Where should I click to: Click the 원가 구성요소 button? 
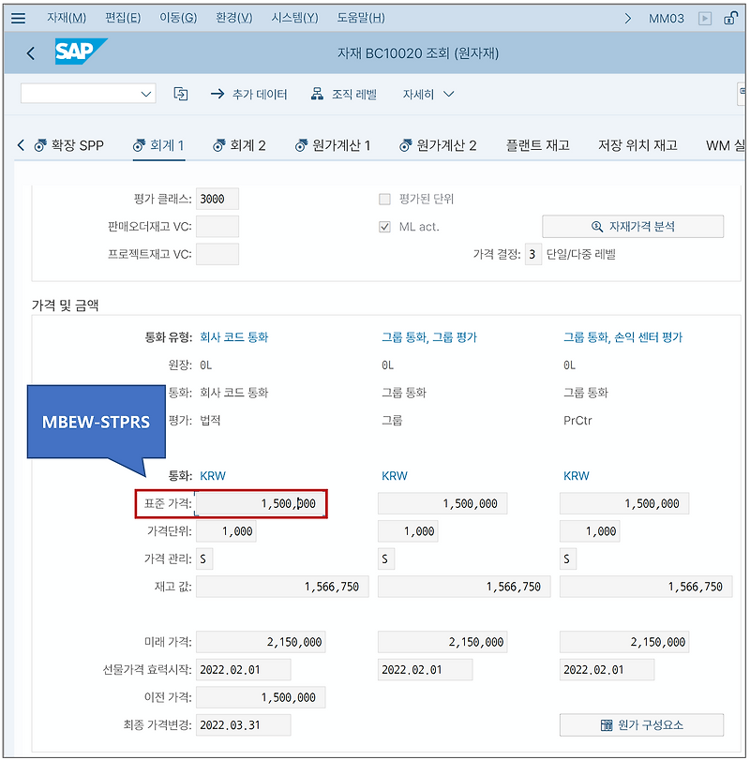[x=641, y=724]
